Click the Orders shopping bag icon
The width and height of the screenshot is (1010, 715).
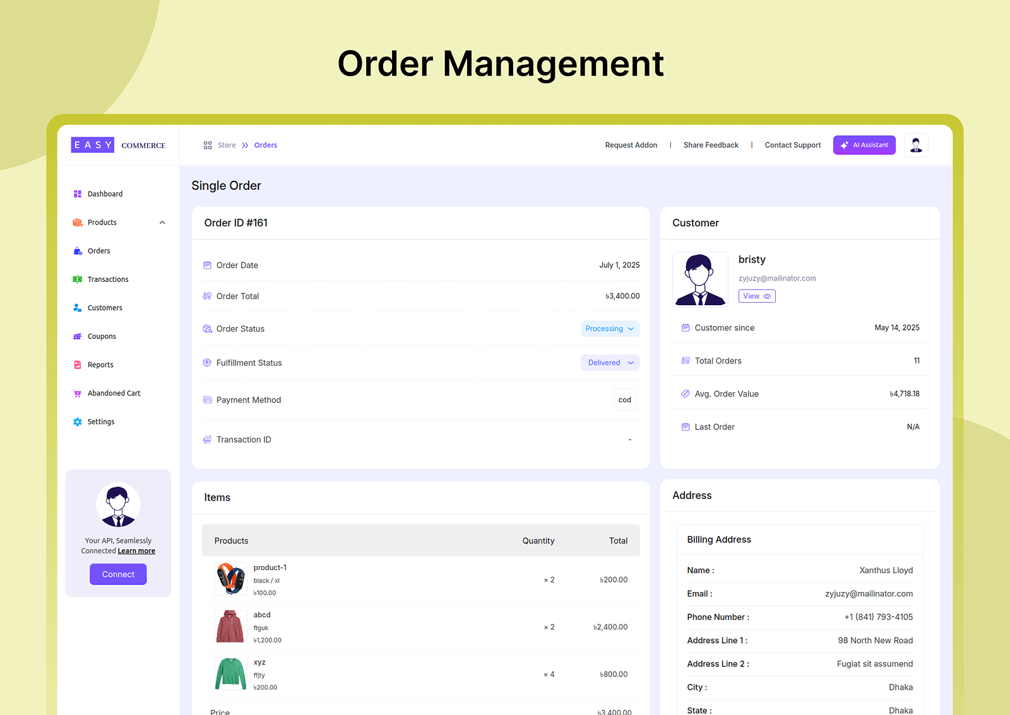coord(78,251)
